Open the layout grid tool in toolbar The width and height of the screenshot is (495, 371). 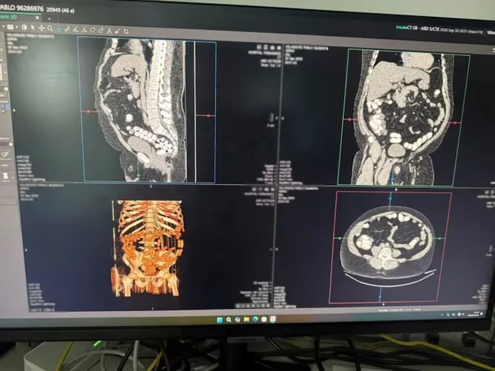coord(10,27)
